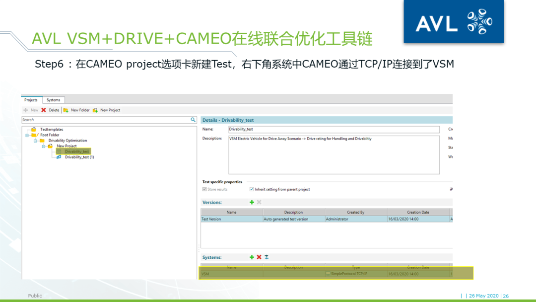
Task: Disable the delete version icon next to Versions
Action: (258, 202)
